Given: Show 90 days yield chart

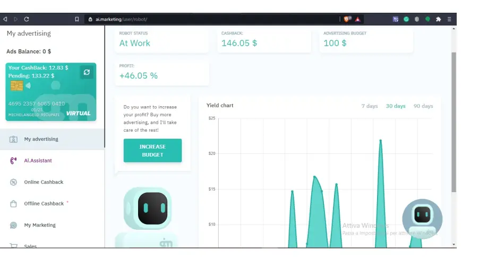Looking at the screenshot, I should point(423,106).
